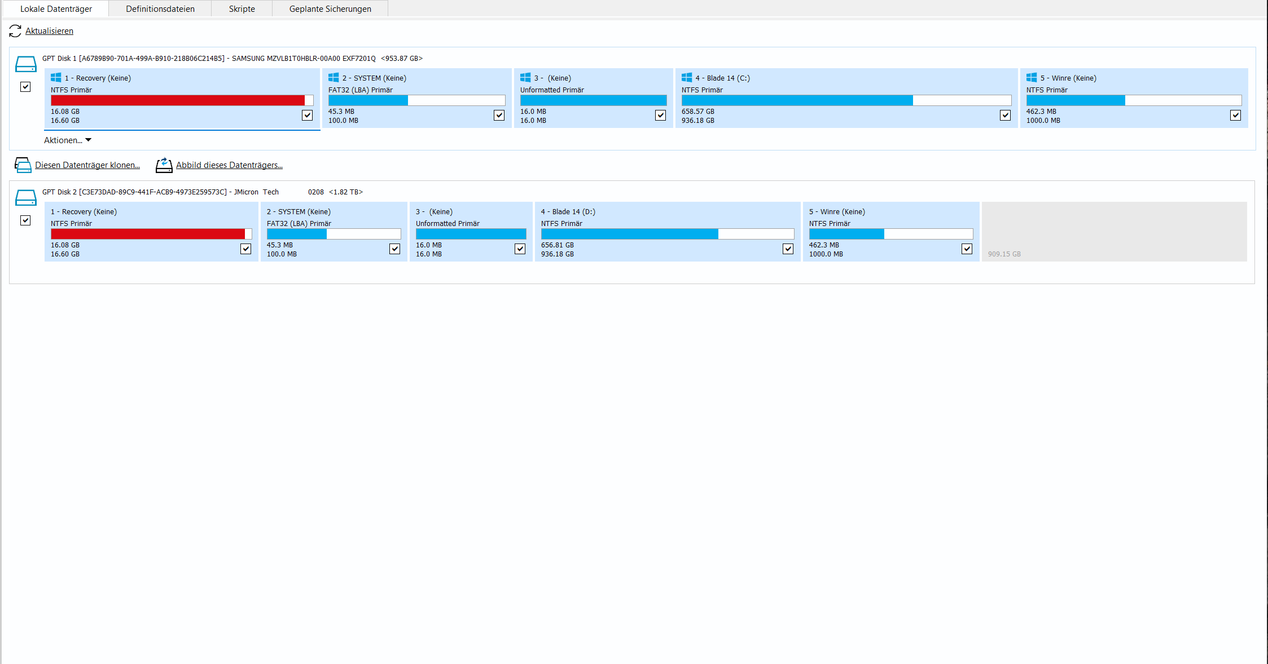The height and width of the screenshot is (664, 1268).
Task: Click Abbild dieses Datenträgers link
Action: [229, 165]
